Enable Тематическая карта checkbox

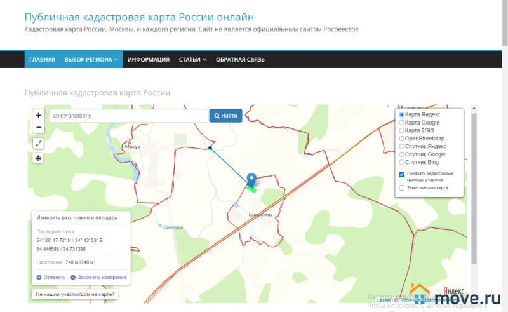click(401, 187)
